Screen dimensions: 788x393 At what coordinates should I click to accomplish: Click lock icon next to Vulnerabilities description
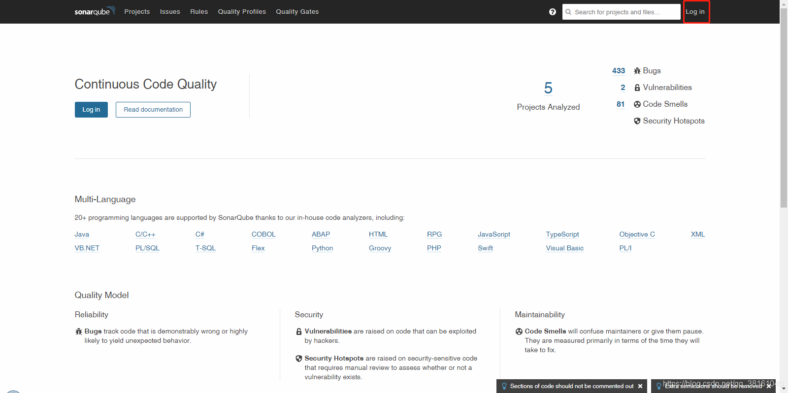299,332
